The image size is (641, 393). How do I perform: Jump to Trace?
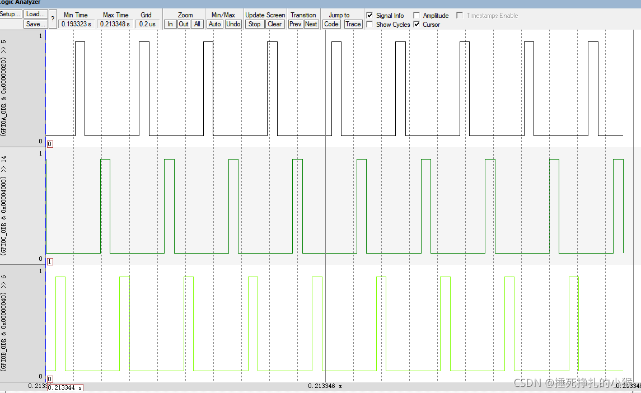[x=353, y=24]
